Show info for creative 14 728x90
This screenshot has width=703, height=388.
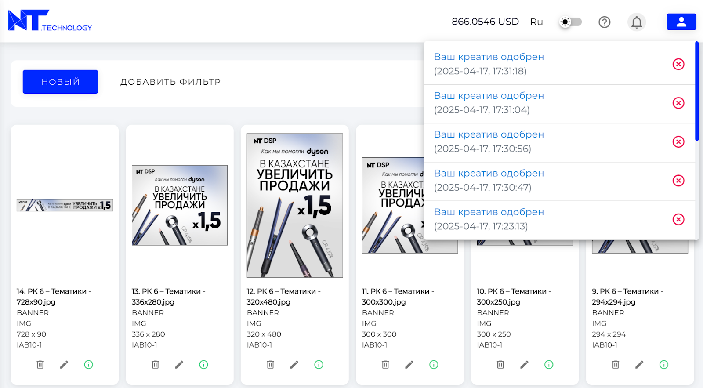[x=88, y=364]
